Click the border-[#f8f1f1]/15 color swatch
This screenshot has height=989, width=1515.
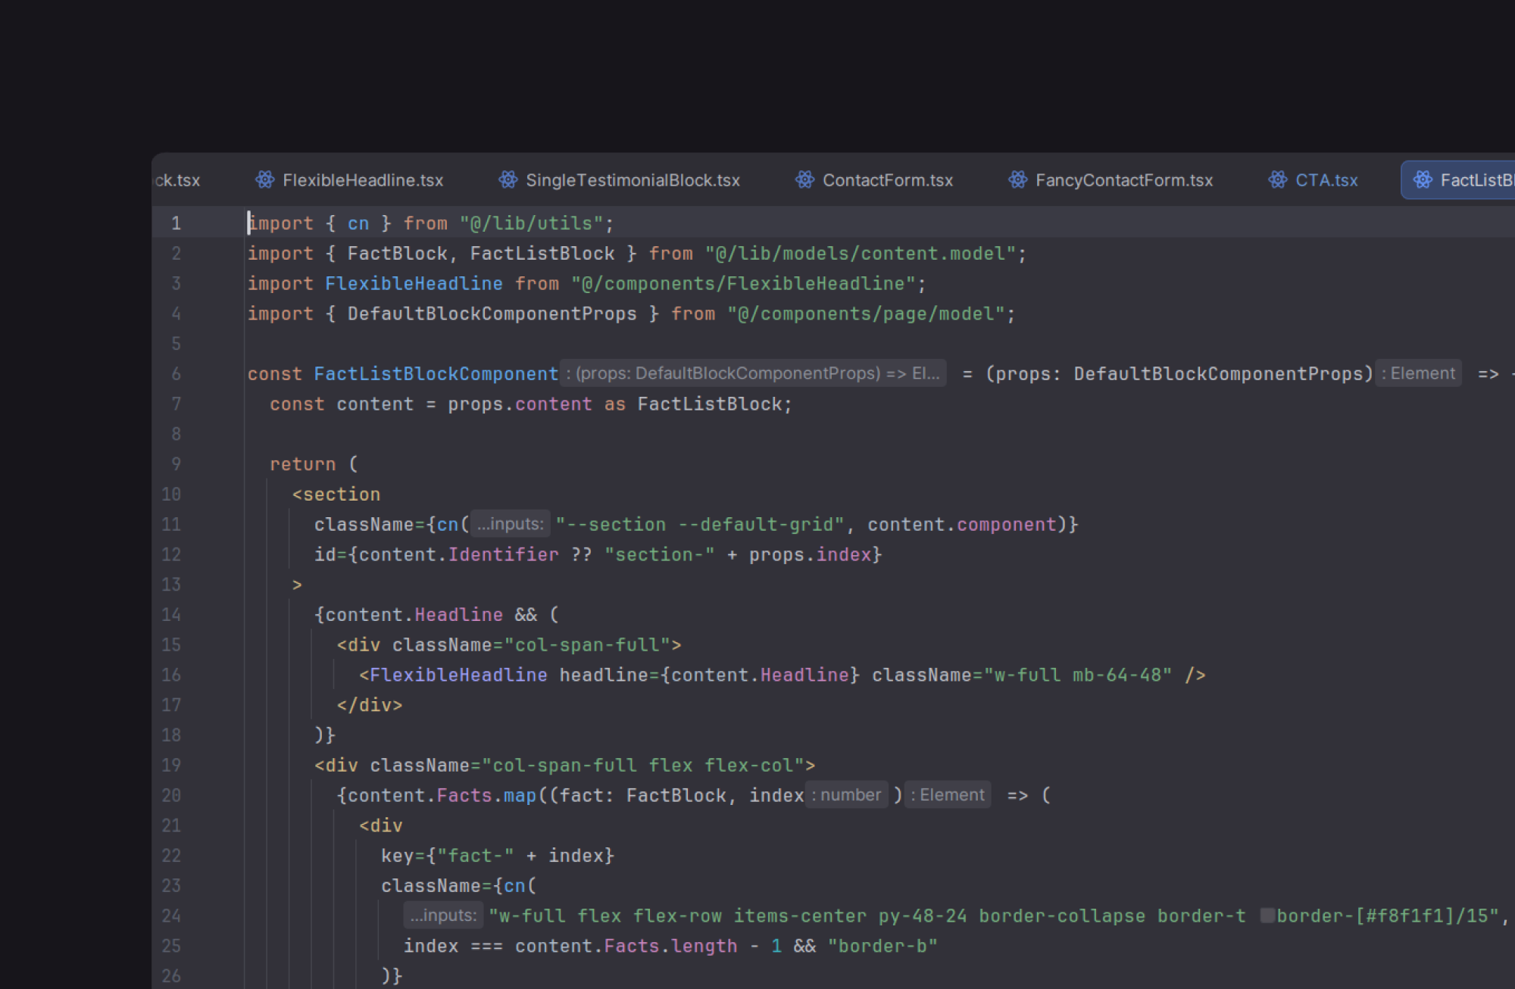[1267, 916]
